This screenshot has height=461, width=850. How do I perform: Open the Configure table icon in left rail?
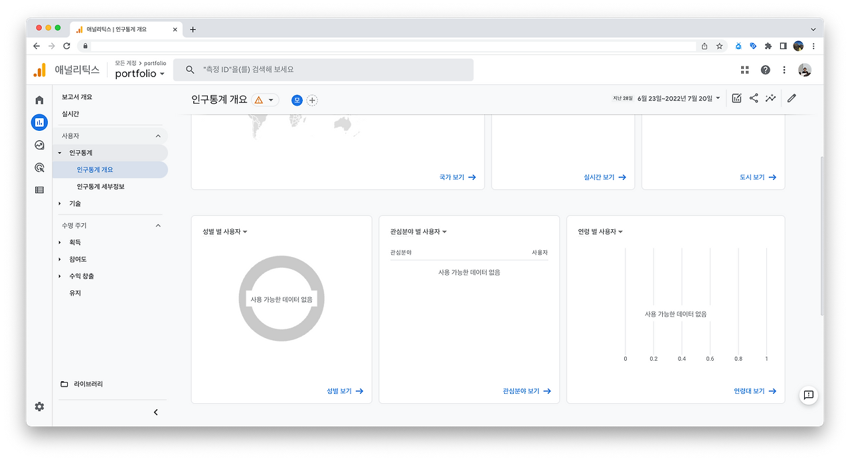point(39,190)
